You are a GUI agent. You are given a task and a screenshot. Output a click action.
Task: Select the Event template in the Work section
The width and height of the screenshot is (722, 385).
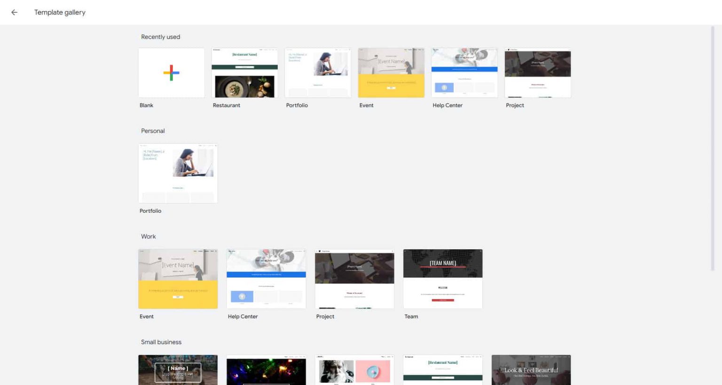click(x=178, y=278)
